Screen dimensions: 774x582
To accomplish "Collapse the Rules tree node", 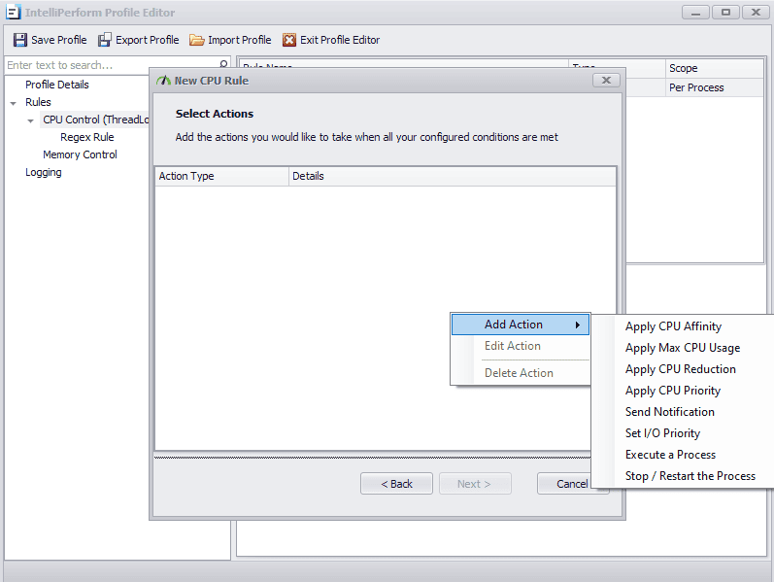I will pyautogui.click(x=14, y=103).
